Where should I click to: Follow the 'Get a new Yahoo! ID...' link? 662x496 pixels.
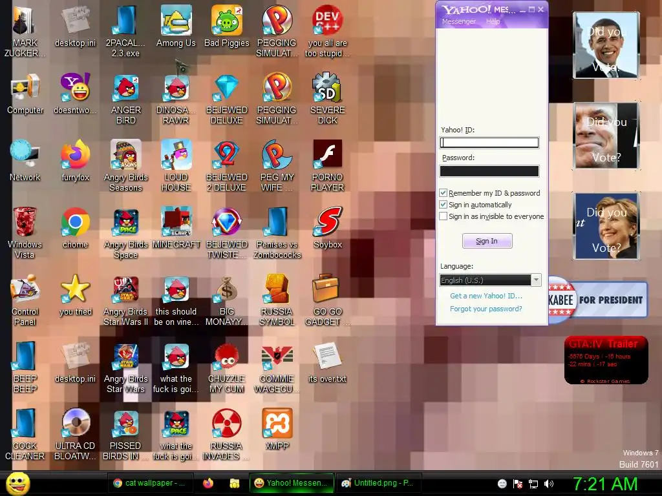click(486, 296)
